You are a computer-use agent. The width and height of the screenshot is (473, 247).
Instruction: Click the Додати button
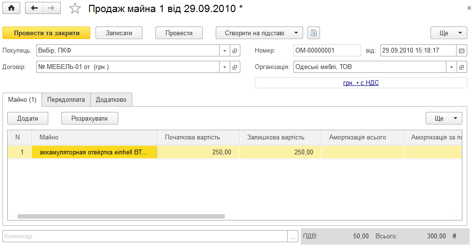point(28,118)
